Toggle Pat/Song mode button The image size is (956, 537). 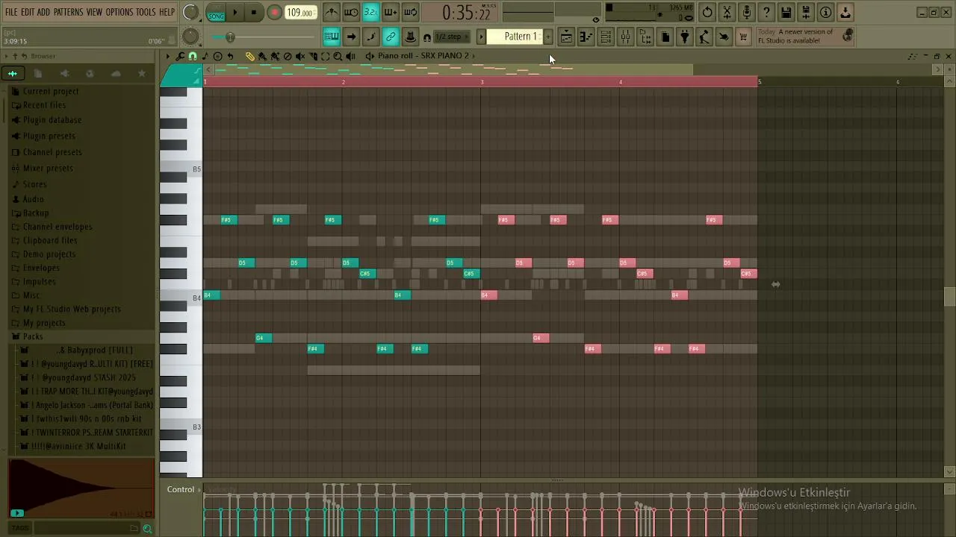click(x=216, y=13)
